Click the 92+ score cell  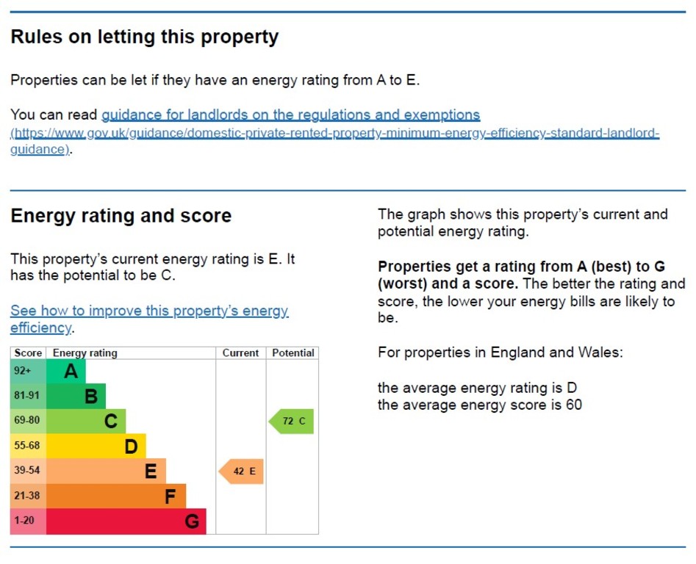pos(28,371)
